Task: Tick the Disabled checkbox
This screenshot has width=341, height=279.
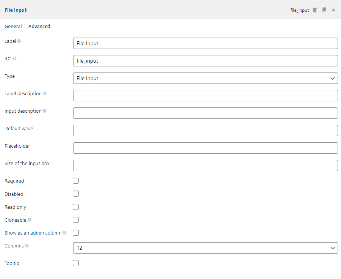Action: [x=76, y=194]
